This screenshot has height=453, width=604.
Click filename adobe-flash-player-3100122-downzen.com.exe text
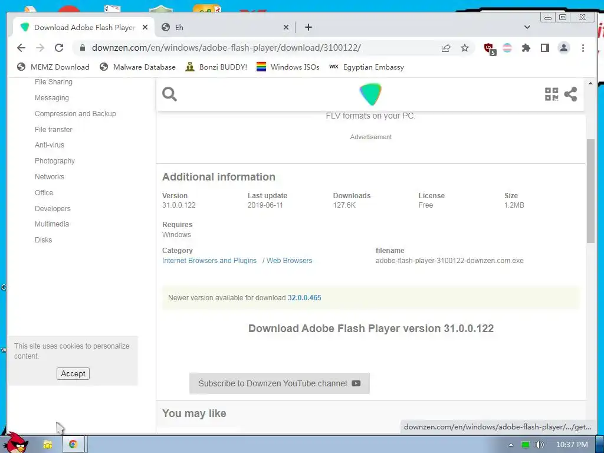[449, 261]
